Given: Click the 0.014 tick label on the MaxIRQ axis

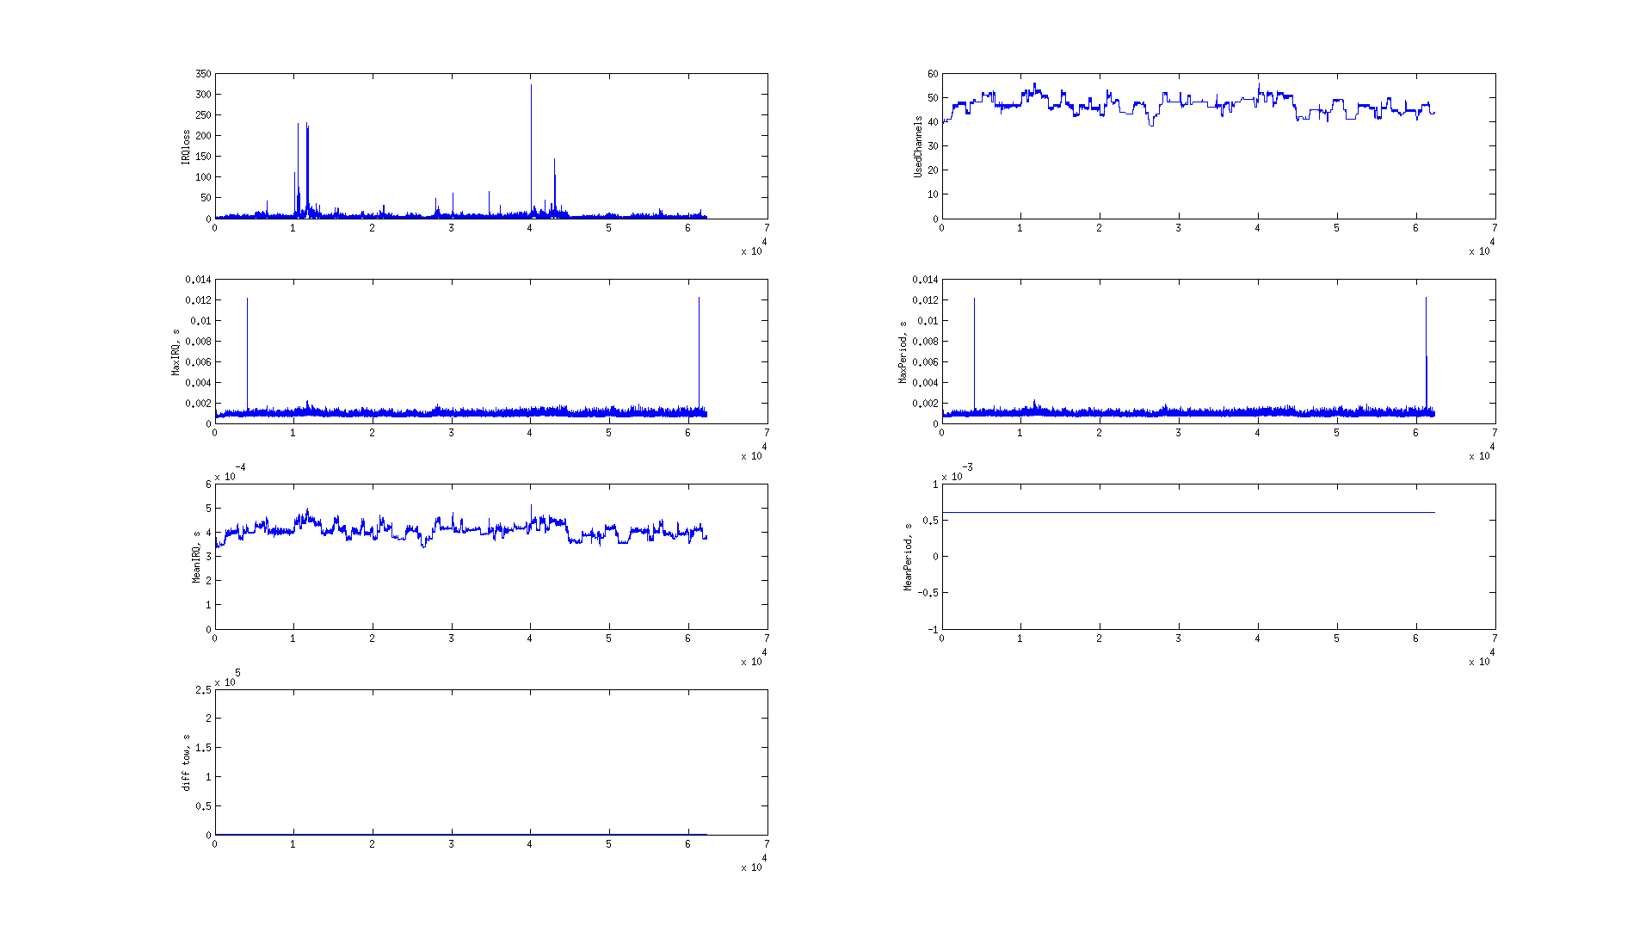Looking at the screenshot, I should pos(198,280).
